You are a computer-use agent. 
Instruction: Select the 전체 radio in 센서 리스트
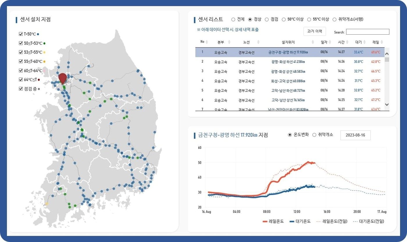233,19
